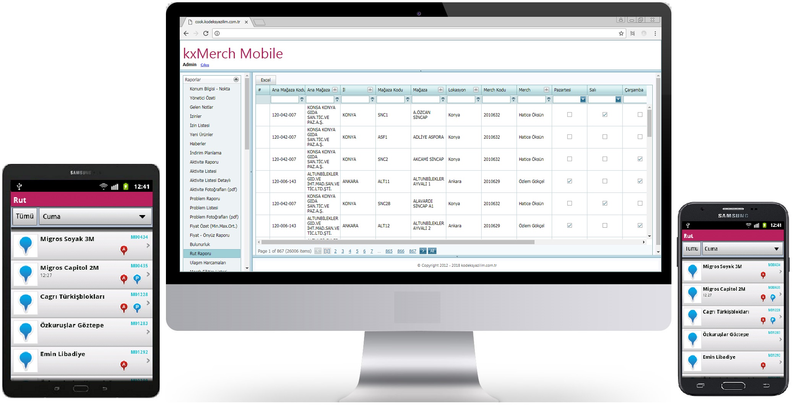Open the Pazartesi column filter dropdown
This screenshot has height=408, width=793.
pyautogui.click(x=583, y=100)
